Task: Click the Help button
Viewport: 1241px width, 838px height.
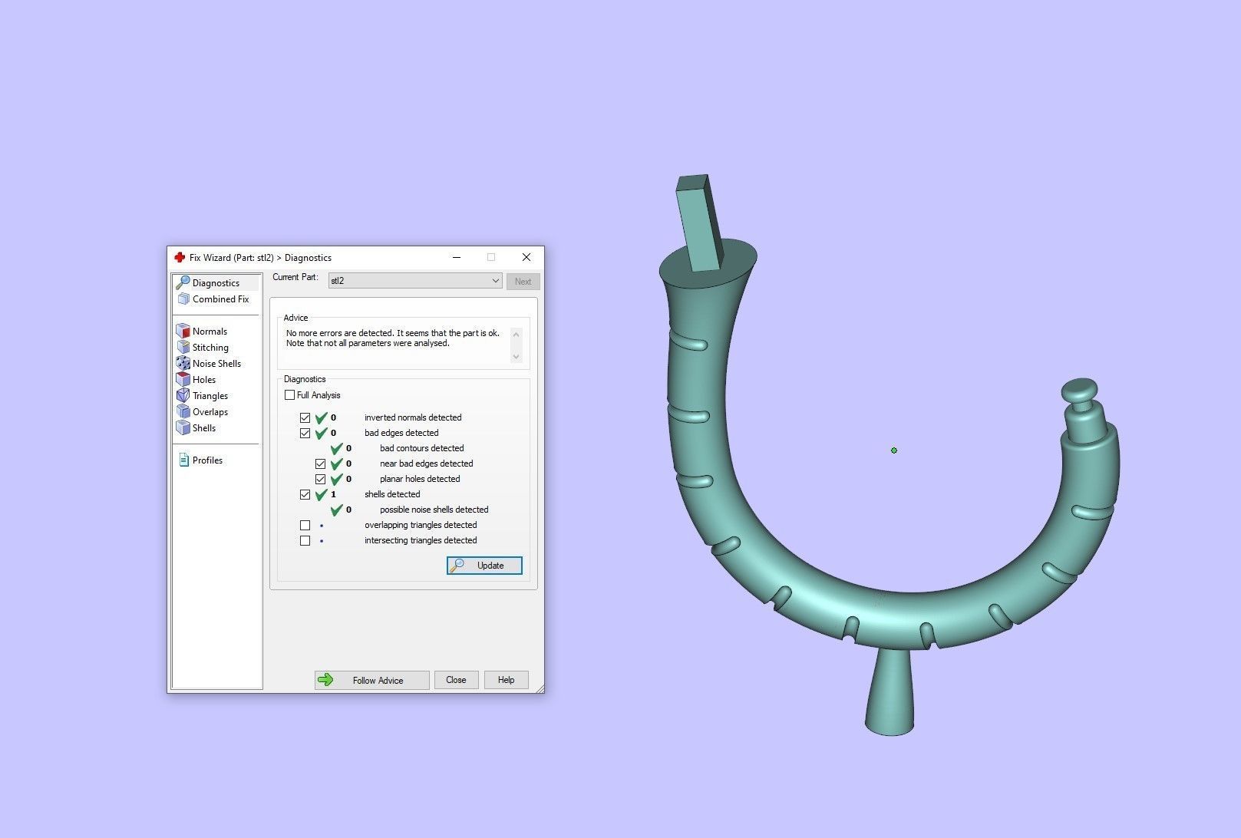Action: click(506, 680)
